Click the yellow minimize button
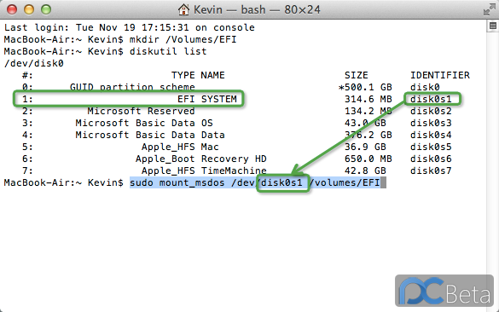The height and width of the screenshot is (312, 499). (x=29, y=9)
